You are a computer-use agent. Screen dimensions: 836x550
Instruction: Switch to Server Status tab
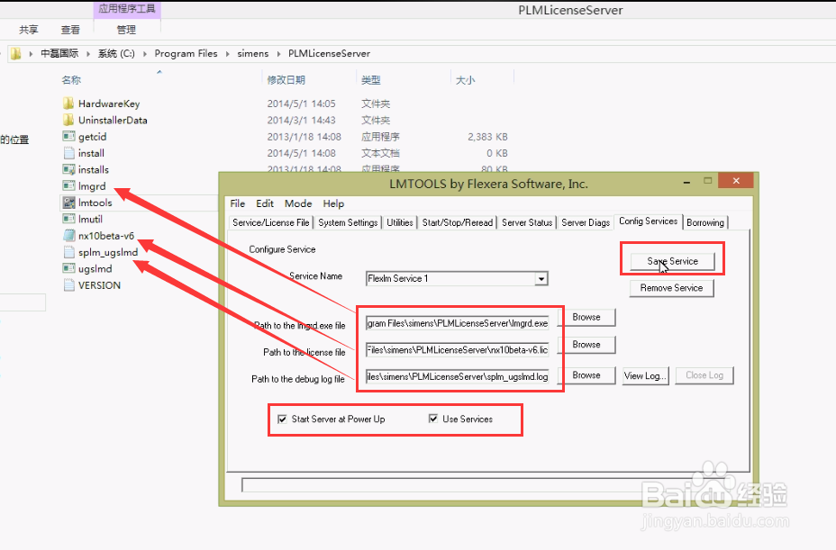[527, 222]
